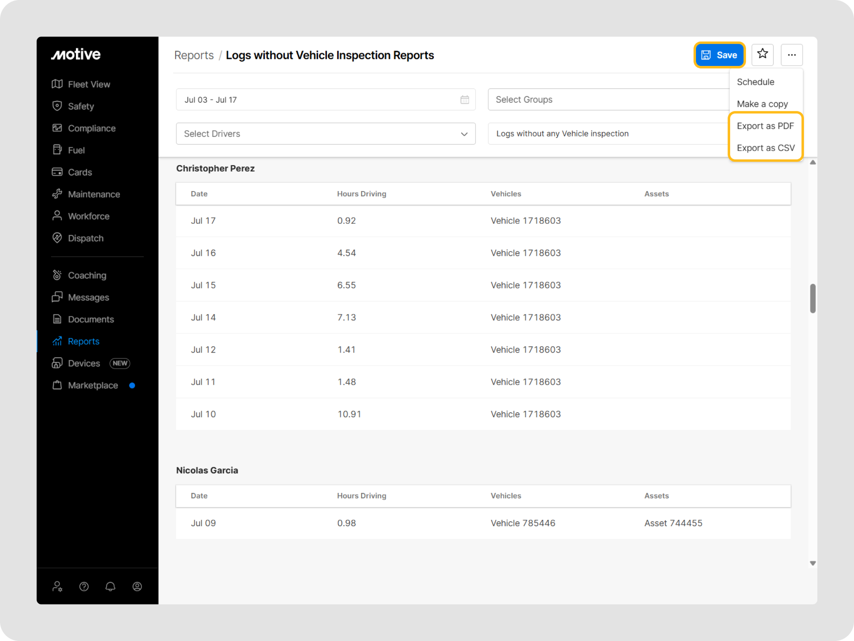The width and height of the screenshot is (854, 641).
Task: Click the Save button
Action: [719, 55]
